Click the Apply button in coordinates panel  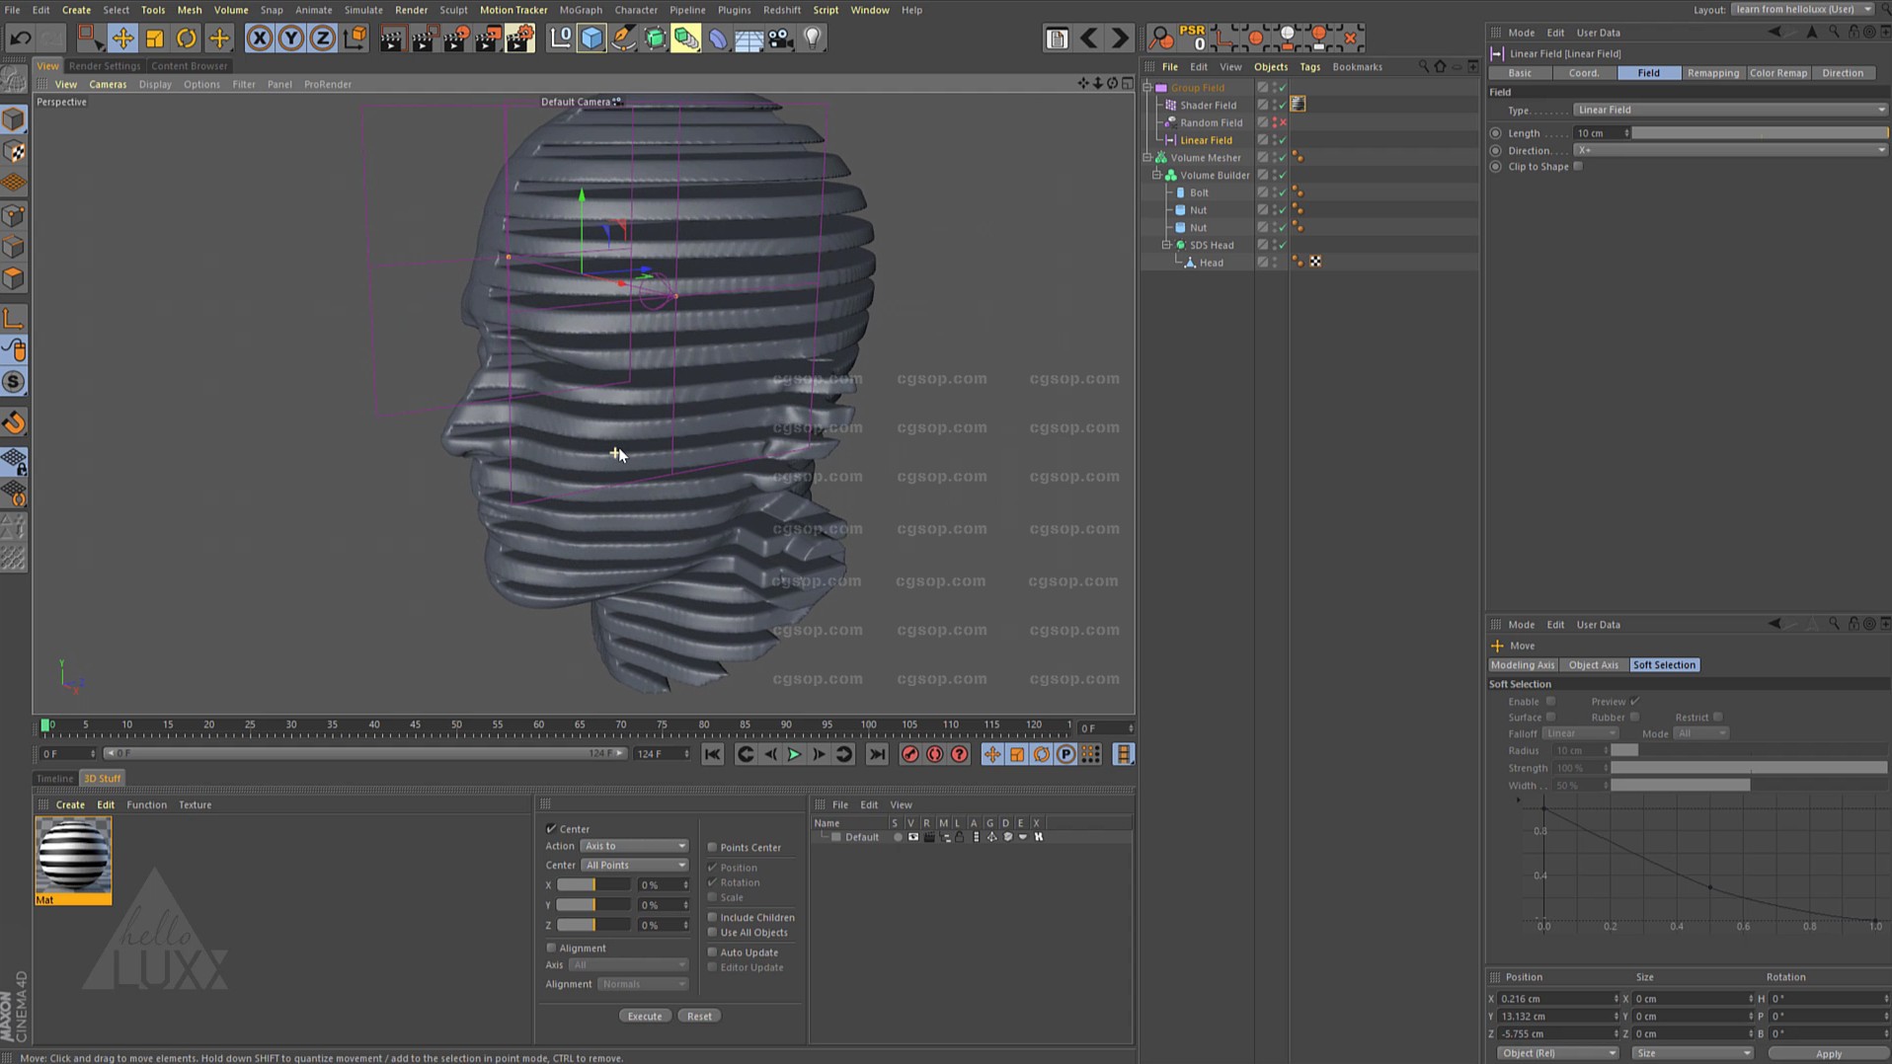coord(1828,1053)
